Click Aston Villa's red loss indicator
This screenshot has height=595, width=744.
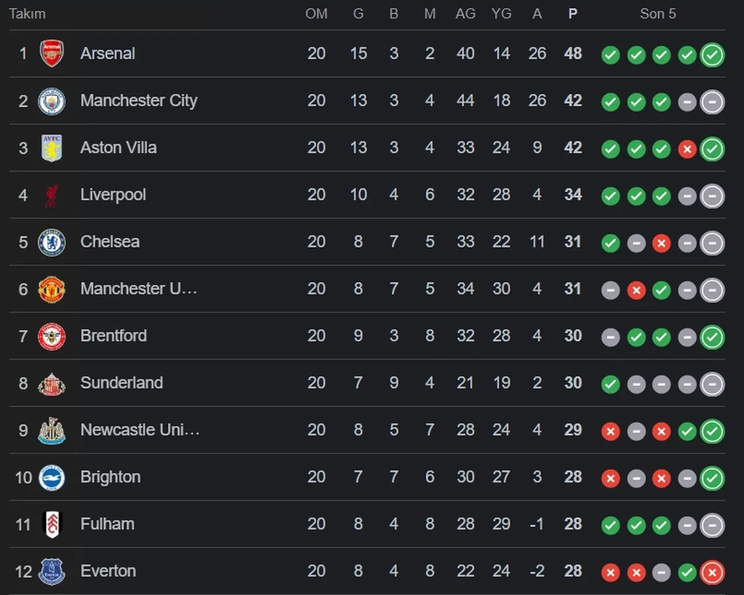point(687,149)
